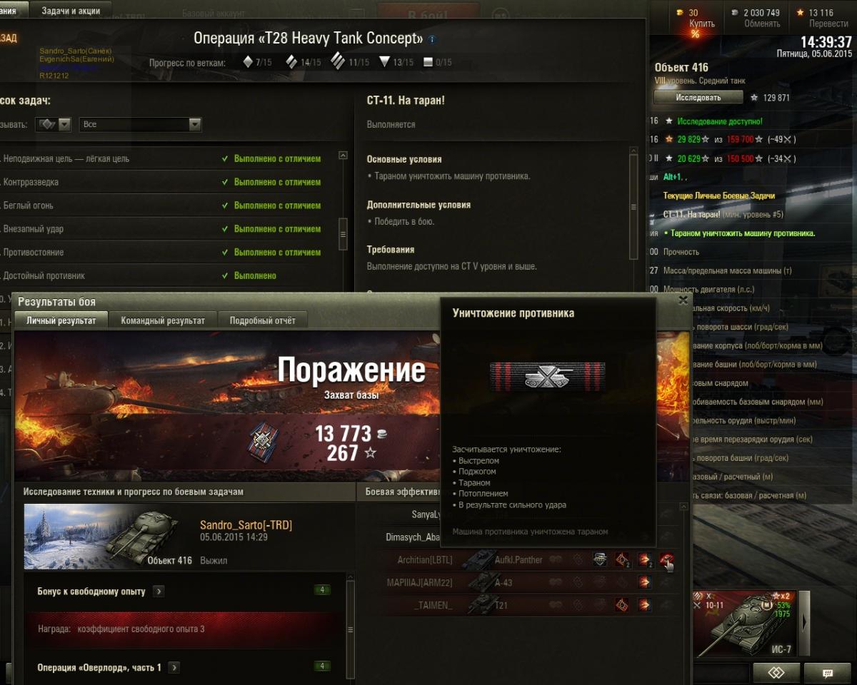
Task: Click 'Перевести' experience link
Action: point(828,24)
